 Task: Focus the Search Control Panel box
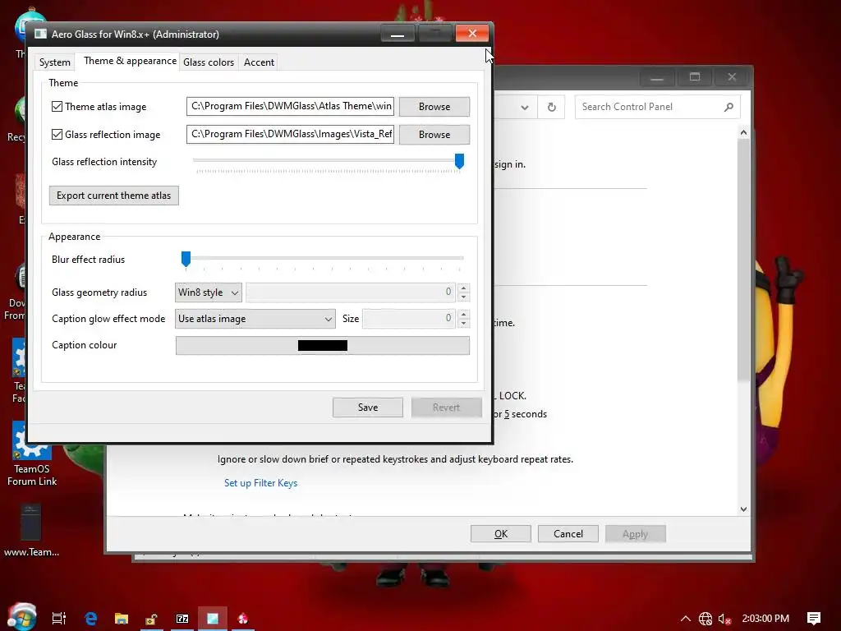(x=658, y=107)
